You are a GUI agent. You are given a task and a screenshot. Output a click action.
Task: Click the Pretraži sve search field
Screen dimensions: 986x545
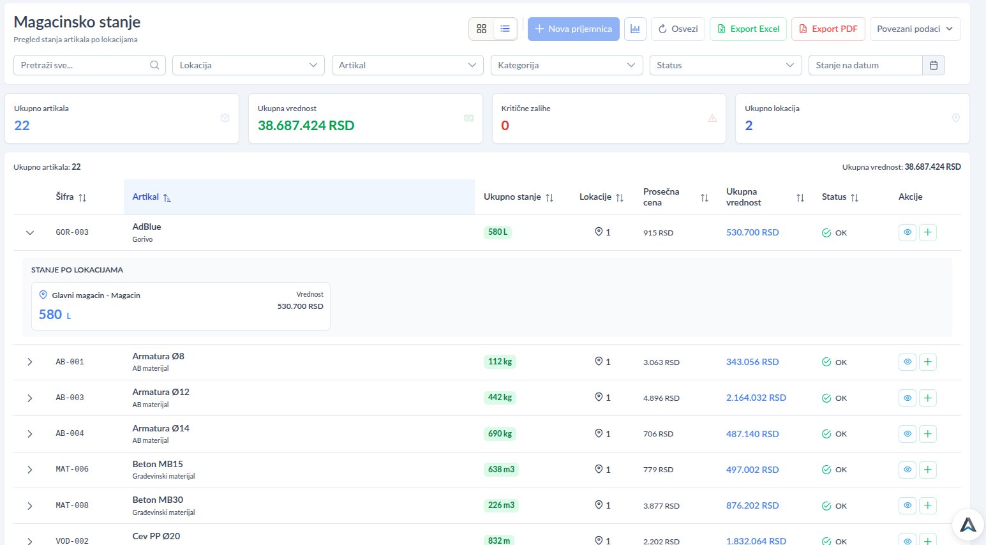83,65
